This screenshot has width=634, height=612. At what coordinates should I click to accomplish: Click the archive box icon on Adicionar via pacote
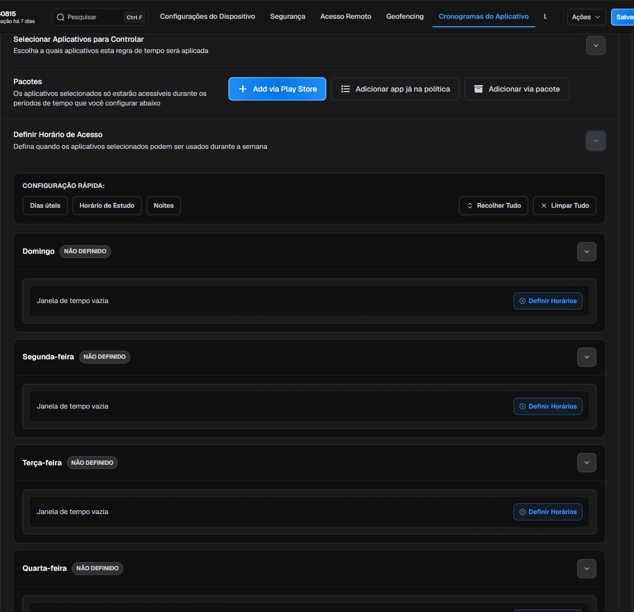(x=479, y=89)
